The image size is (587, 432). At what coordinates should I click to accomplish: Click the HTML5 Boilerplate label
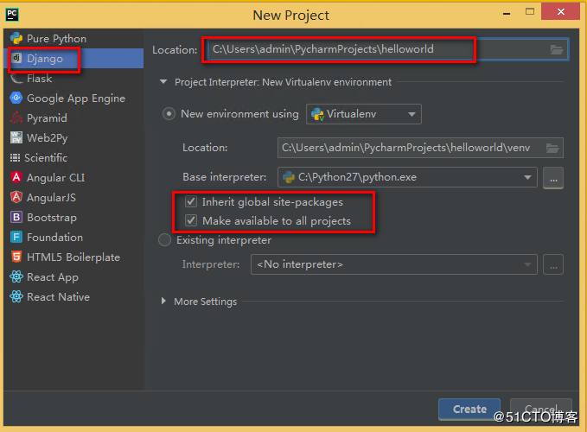point(73,257)
